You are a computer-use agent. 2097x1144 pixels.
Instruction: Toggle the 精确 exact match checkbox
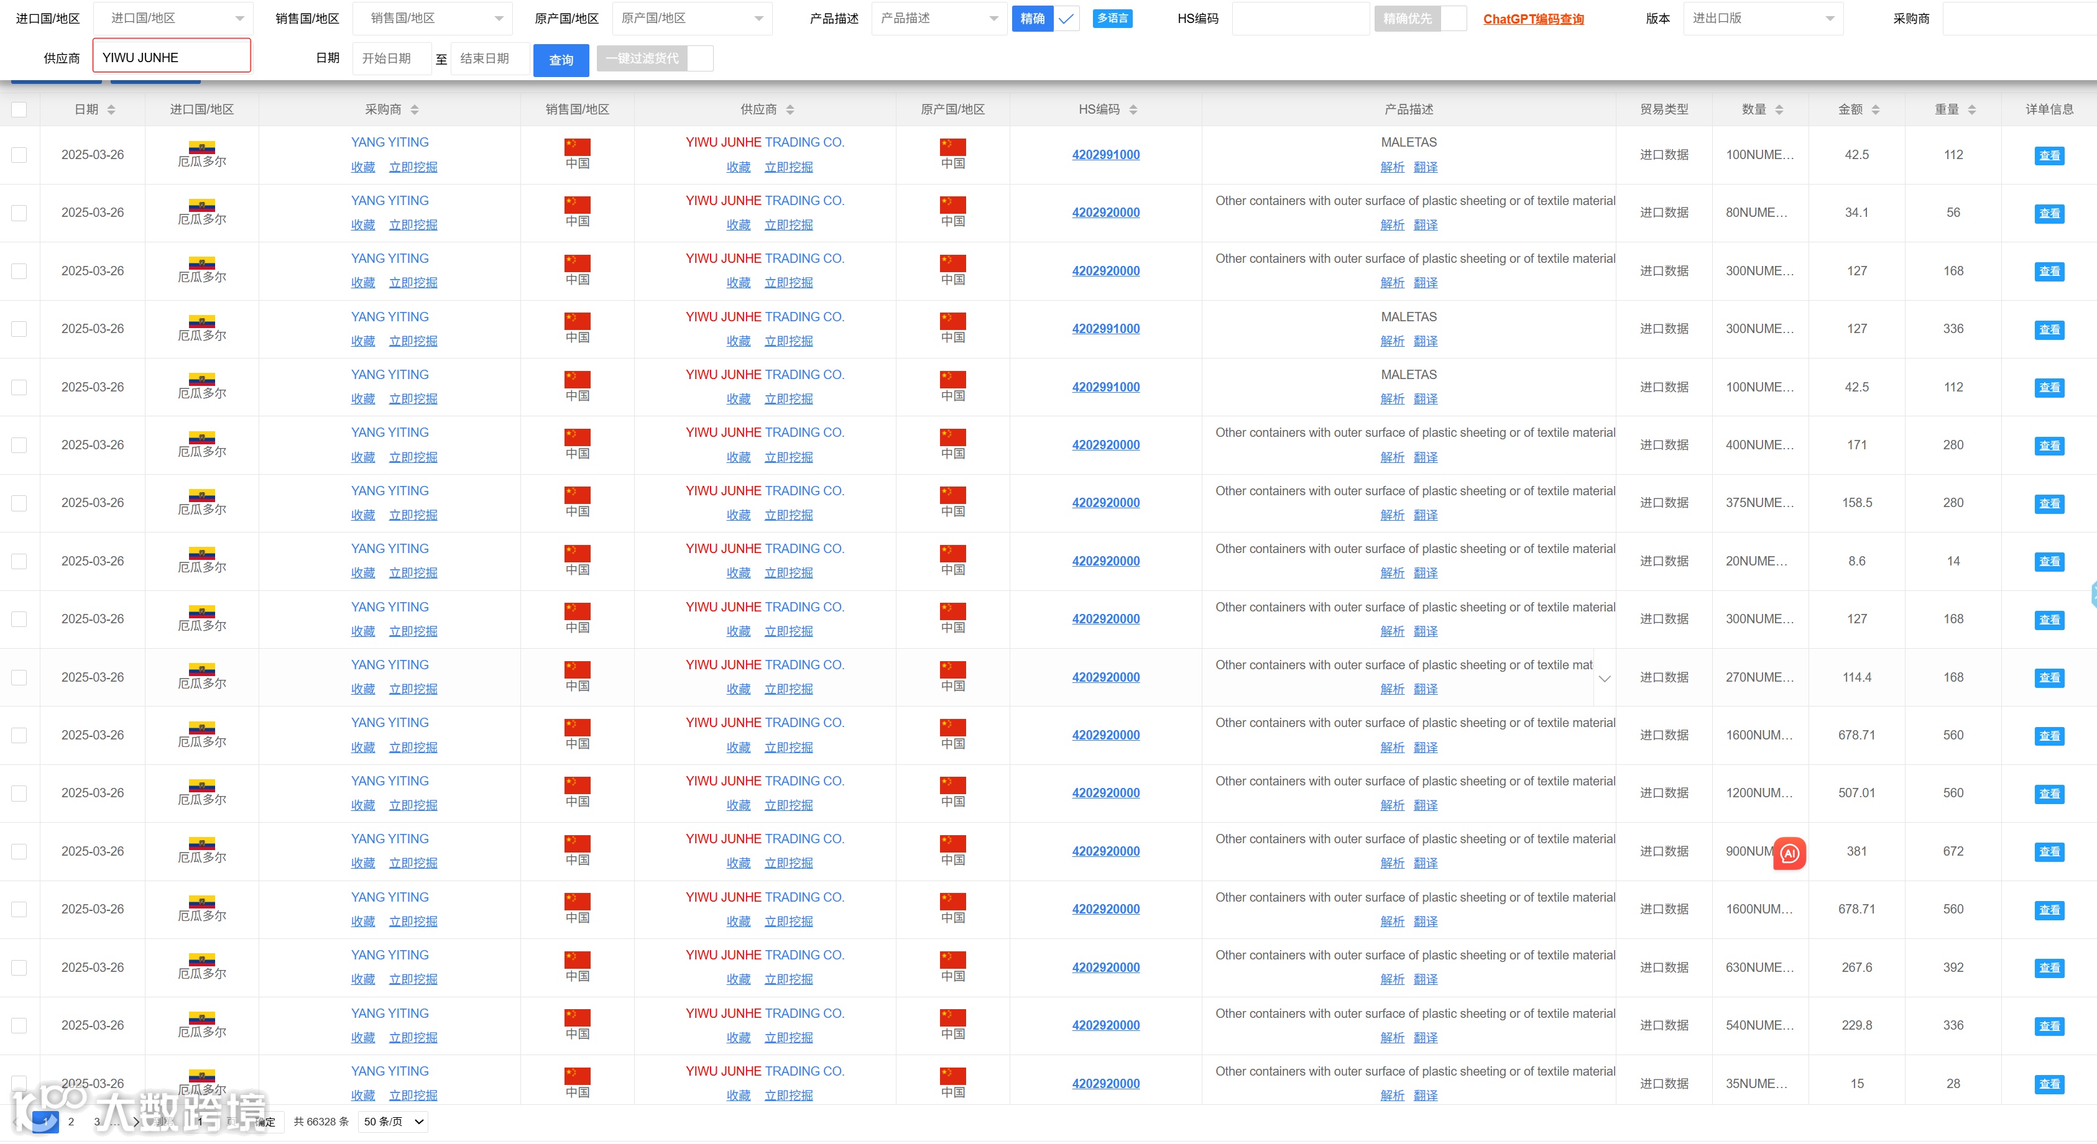pos(1066,19)
